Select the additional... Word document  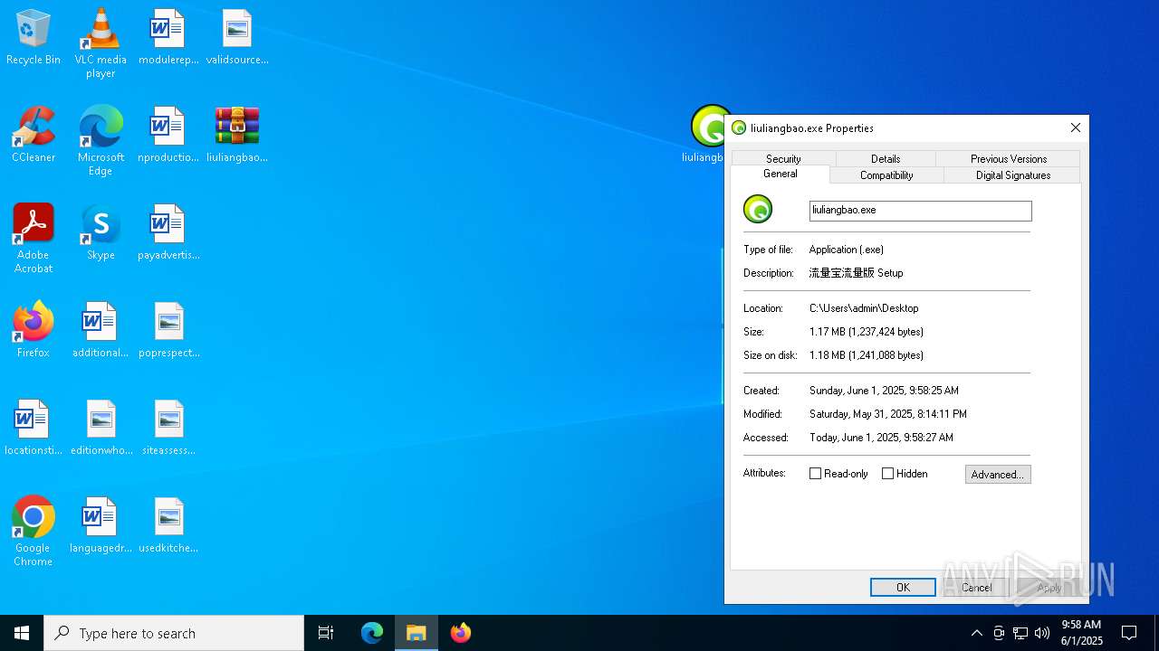[x=101, y=330]
